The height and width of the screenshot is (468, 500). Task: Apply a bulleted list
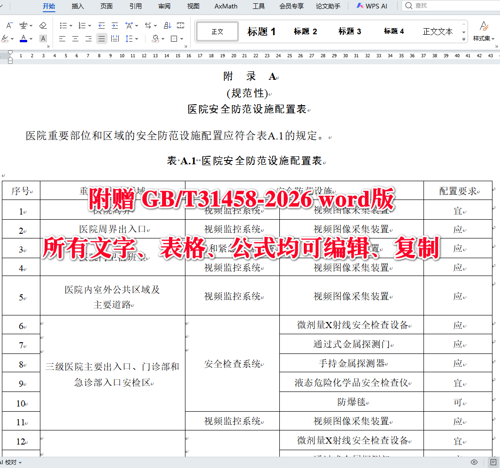pos(62,26)
